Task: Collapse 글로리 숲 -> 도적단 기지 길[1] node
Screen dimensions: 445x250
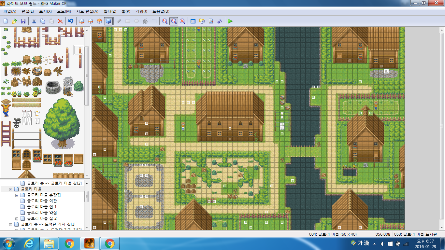Action: 11,224
